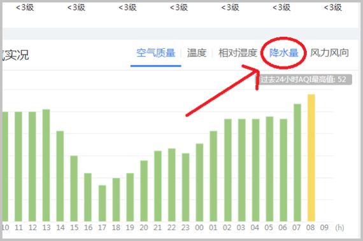This screenshot has height=241, width=363.
Task: Select the bar for hour 16
Action: pos(88,197)
